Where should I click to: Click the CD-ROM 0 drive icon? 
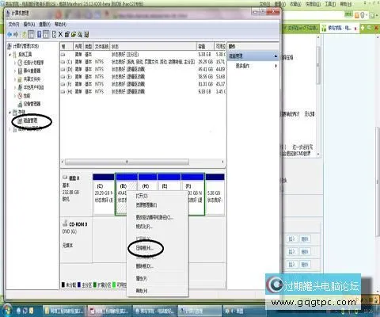pos(65,223)
